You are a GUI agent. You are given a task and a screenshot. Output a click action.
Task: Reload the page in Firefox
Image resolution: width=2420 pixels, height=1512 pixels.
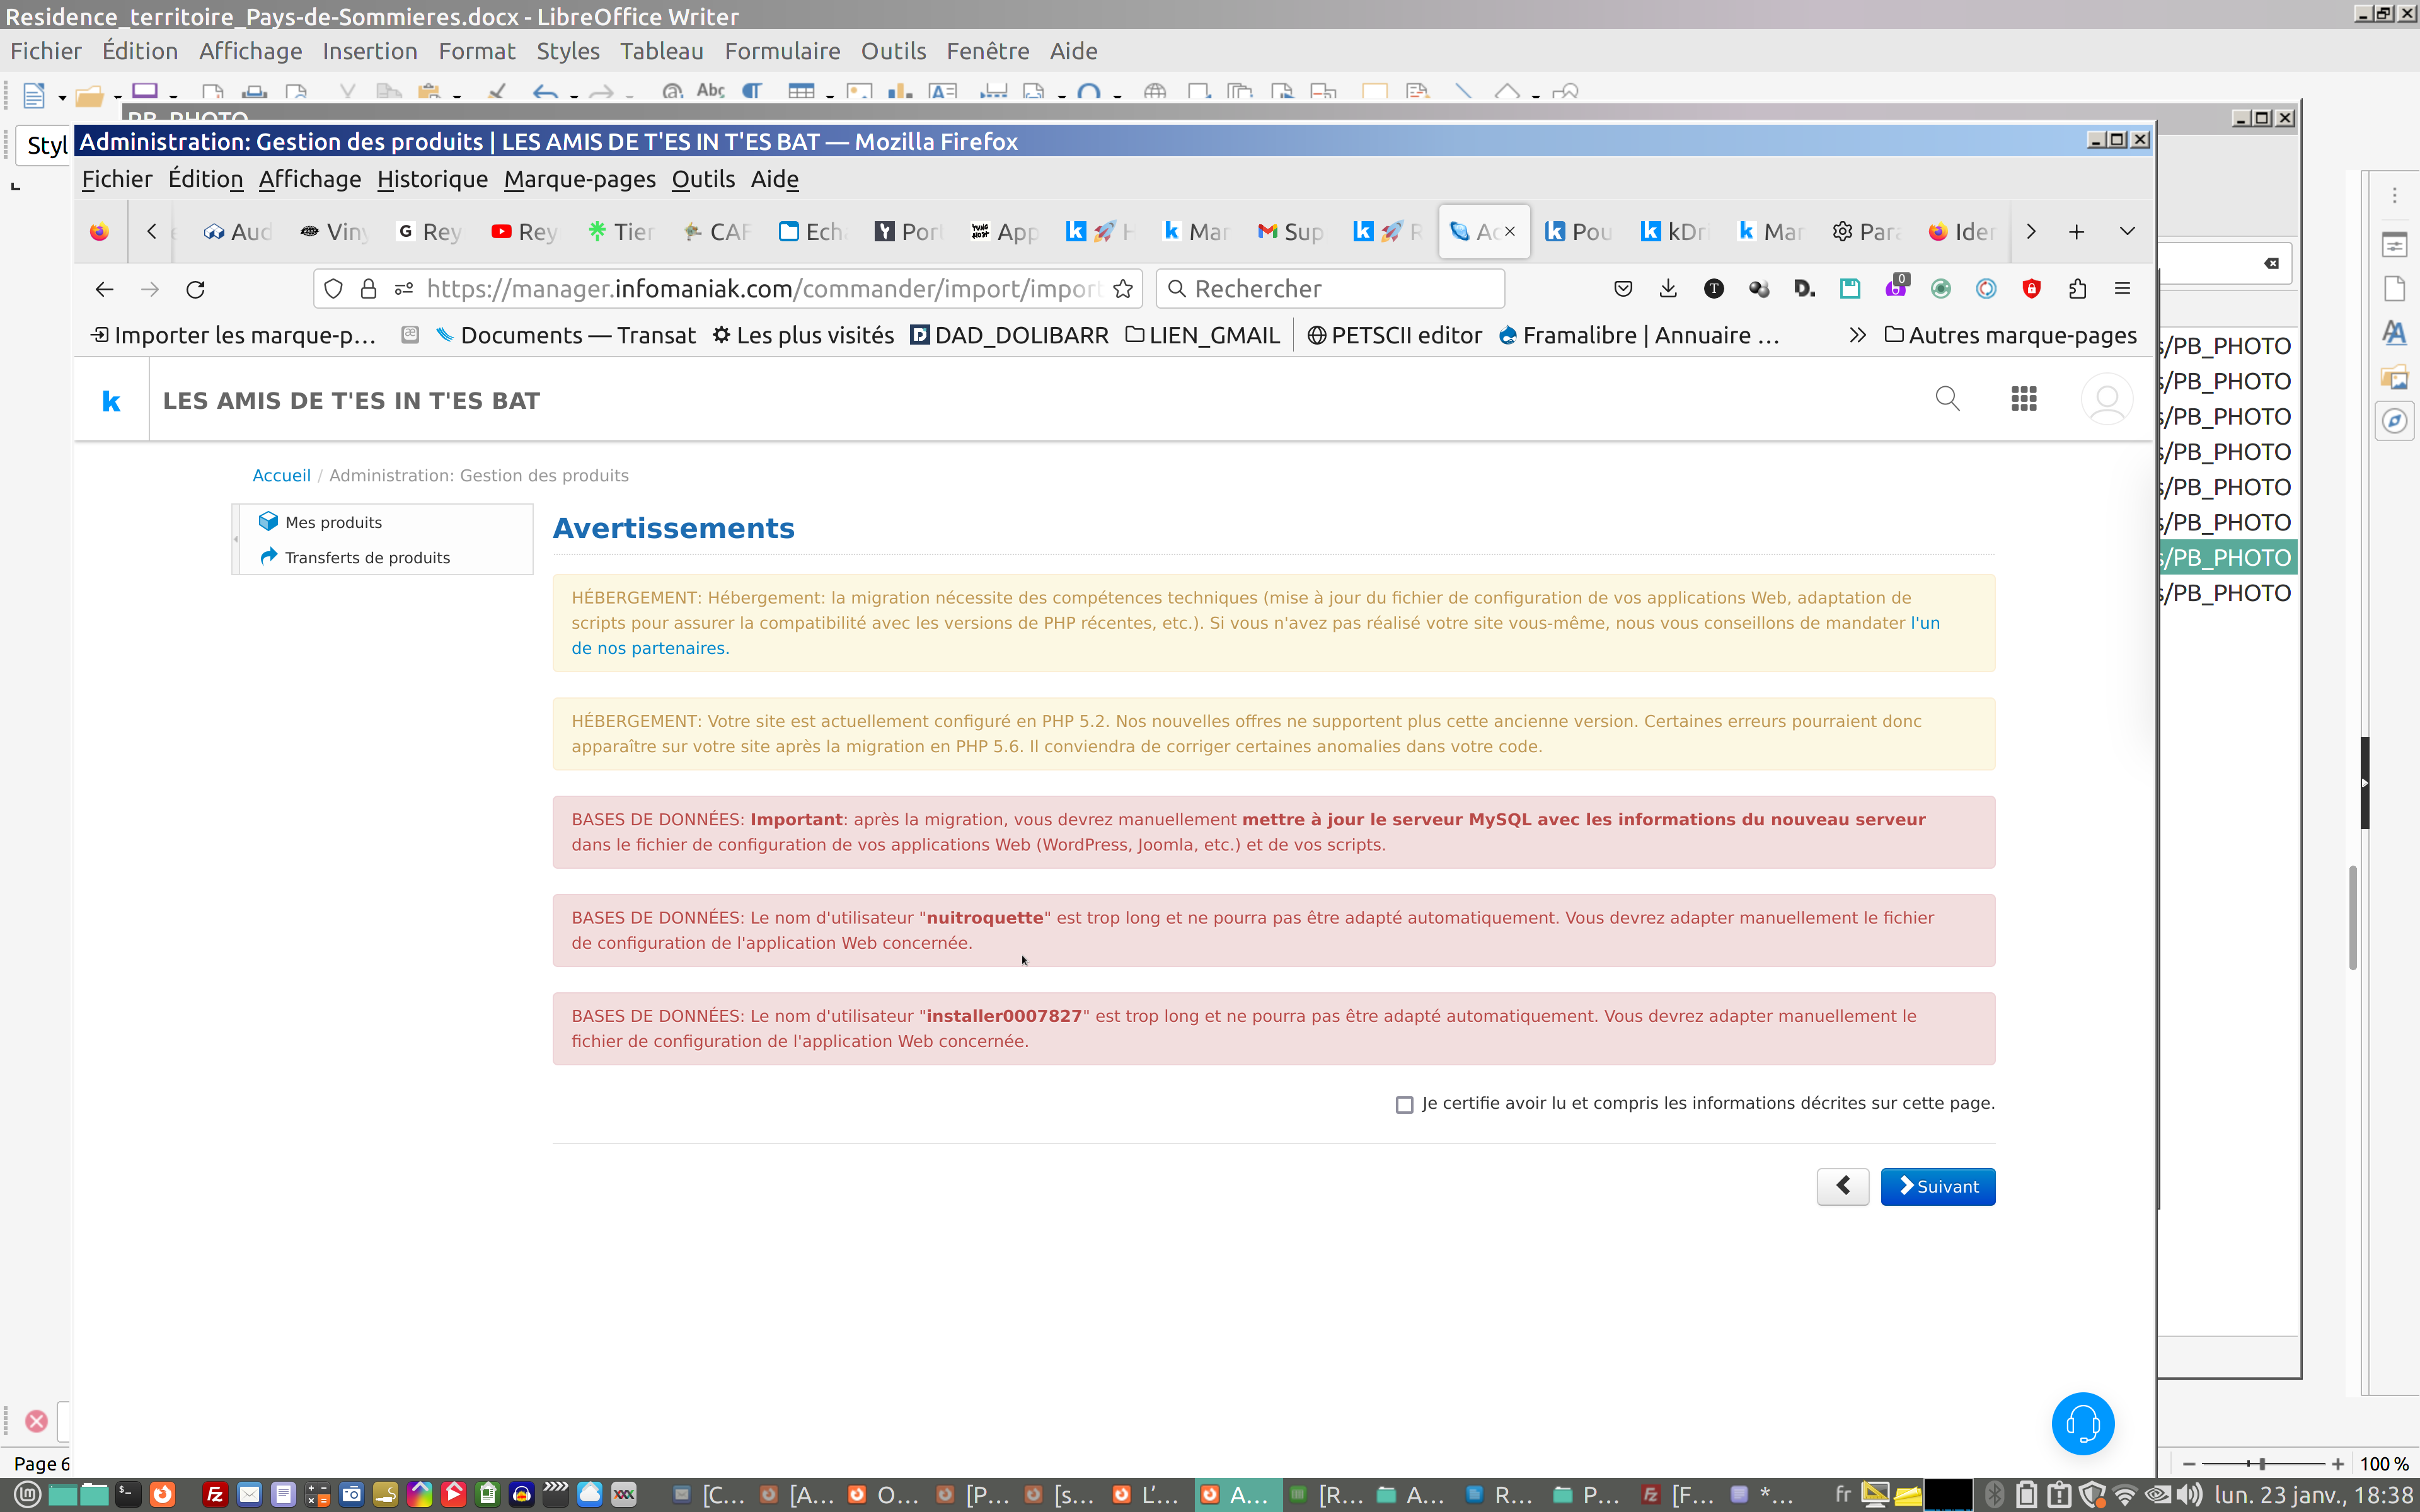pos(195,289)
